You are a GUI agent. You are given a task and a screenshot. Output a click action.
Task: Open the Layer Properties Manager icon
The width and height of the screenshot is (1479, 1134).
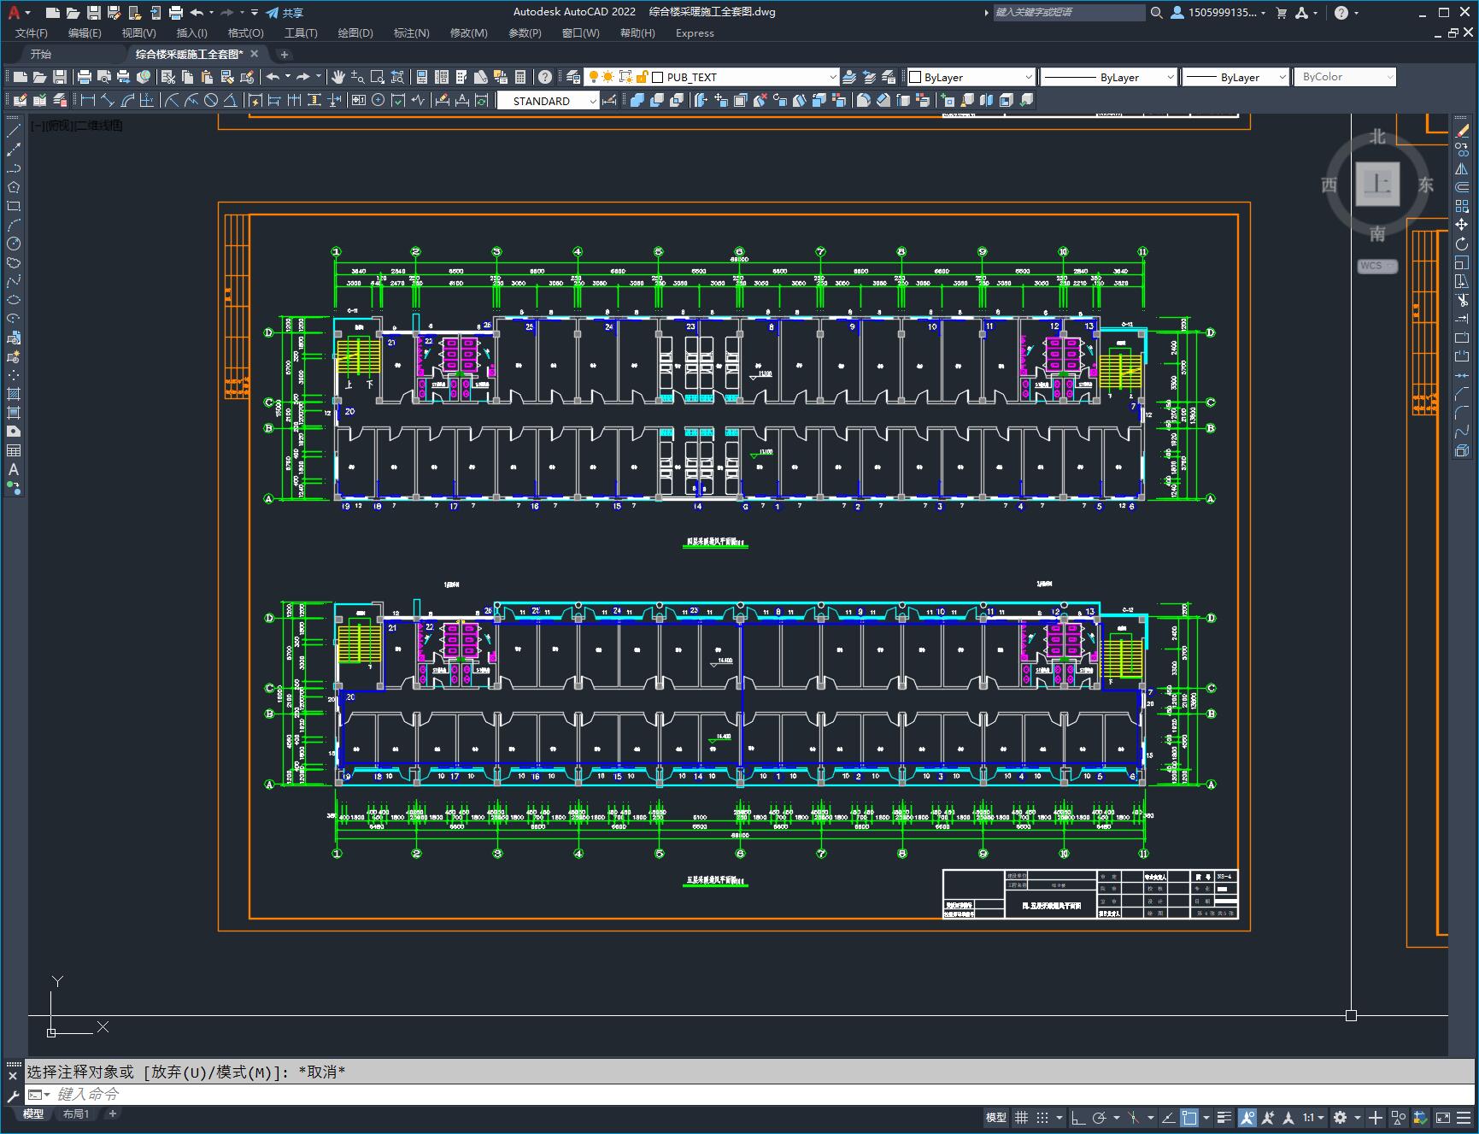[x=573, y=77]
